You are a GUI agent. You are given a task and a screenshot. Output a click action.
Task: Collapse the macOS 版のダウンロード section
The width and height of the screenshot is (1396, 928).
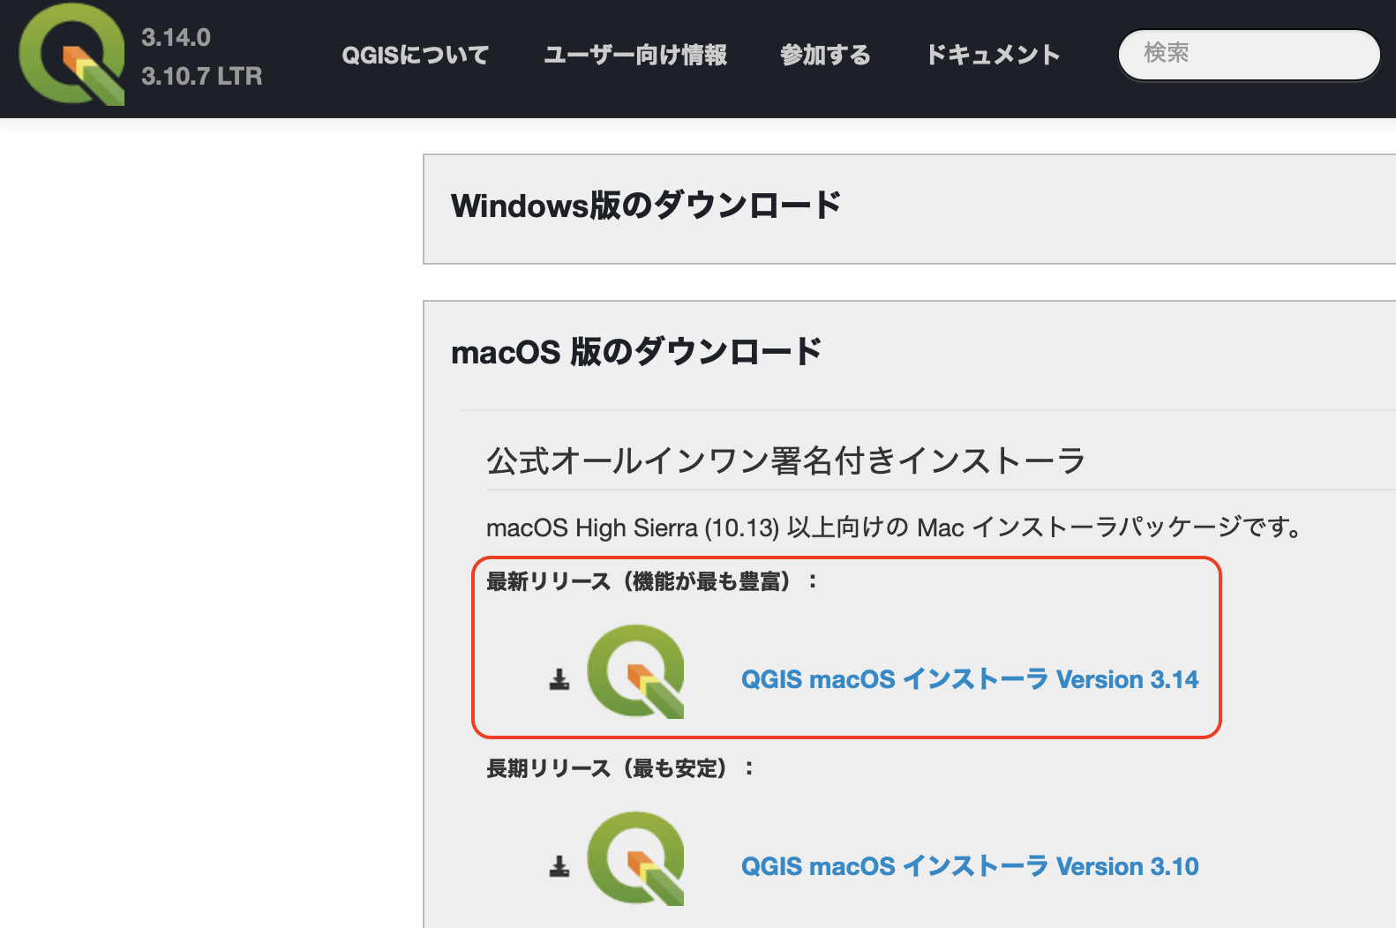click(x=636, y=352)
